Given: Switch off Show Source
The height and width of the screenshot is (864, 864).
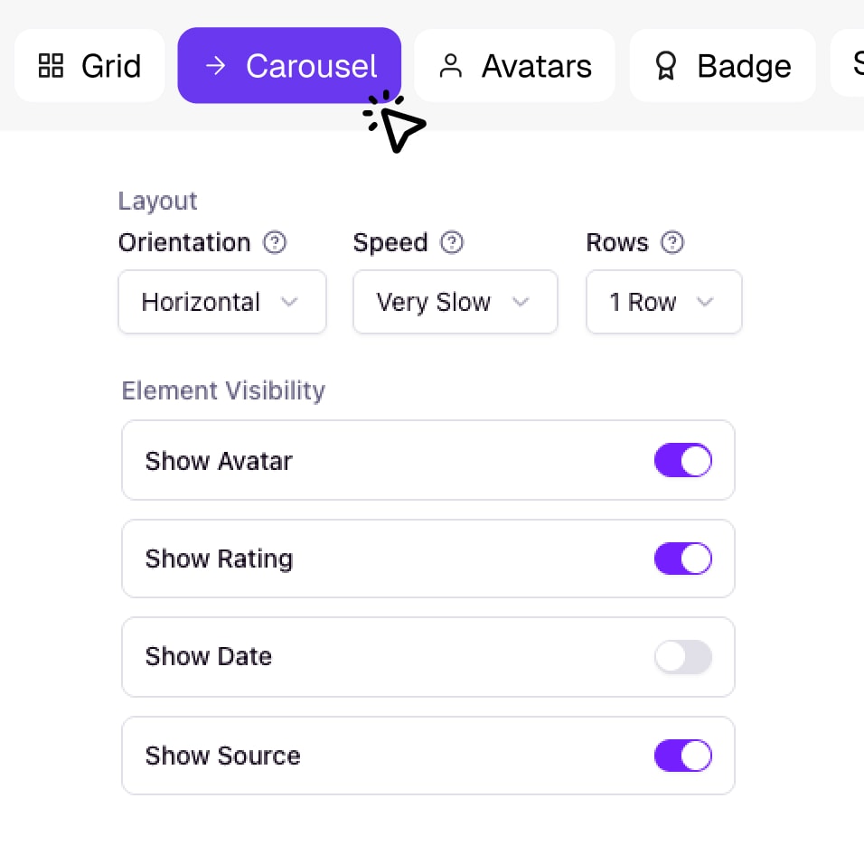Looking at the screenshot, I should 682,756.
